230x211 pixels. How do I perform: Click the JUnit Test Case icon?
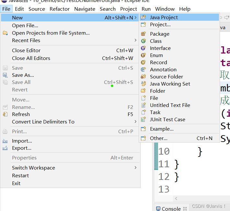(x=143, y=120)
